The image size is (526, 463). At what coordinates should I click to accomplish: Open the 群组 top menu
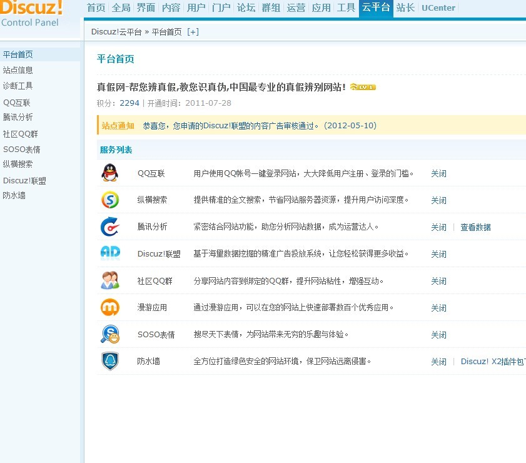tap(271, 8)
